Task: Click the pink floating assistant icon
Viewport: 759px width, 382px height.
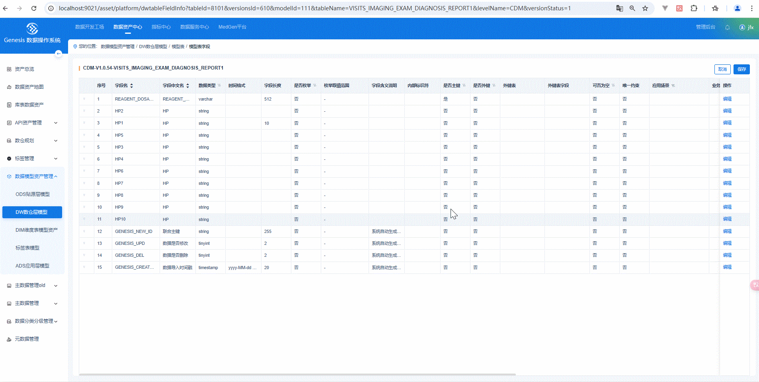Action: coord(755,285)
